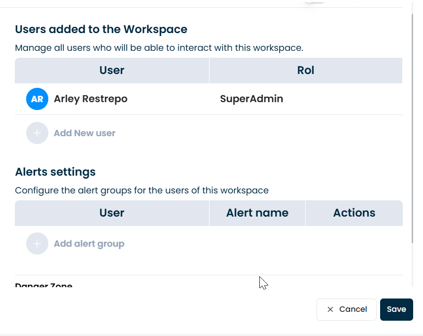This screenshot has height=336, width=423.
Task: Click the Alerts settings heading
Action: pos(55,172)
